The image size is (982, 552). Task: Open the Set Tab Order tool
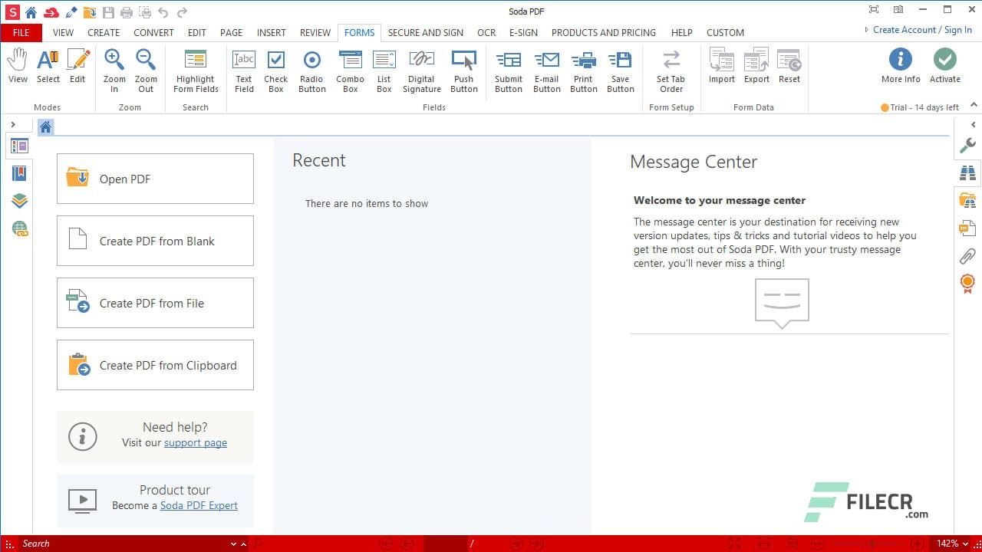pos(671,70)
